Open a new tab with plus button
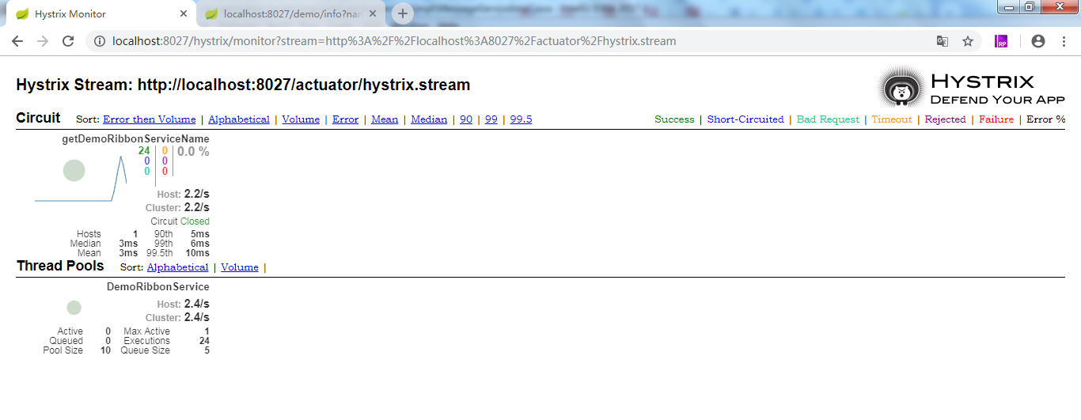The width and height of the screenshot is (1081, 420). click(x=403, y=13)
